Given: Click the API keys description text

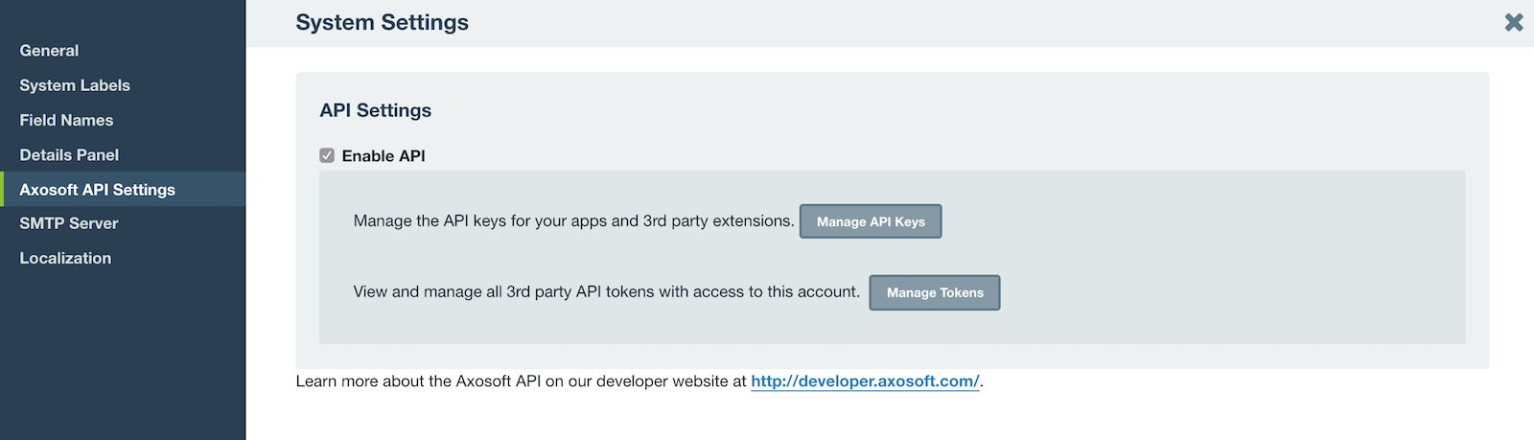Looking at the screenshot, I should tap(572, 220).
